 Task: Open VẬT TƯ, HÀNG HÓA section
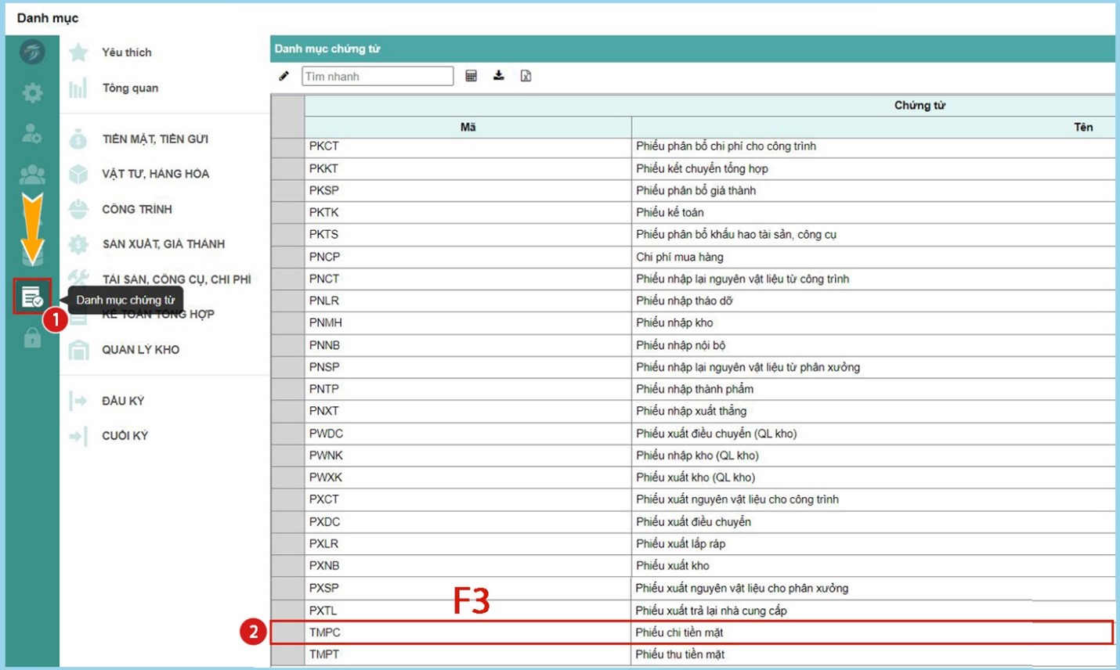(x=155, y=174)
